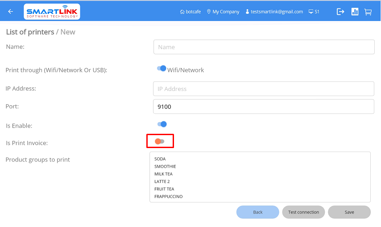Choose FRAPPUCCINO from product groups

[x=168, y=197]
